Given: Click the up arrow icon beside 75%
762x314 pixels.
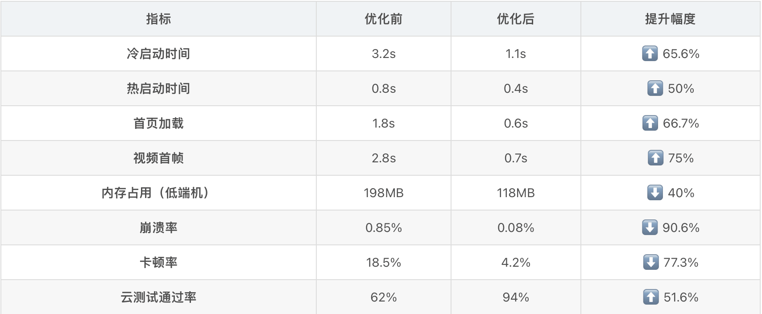Looking at the screenshot, I should [x=655, y=158].
